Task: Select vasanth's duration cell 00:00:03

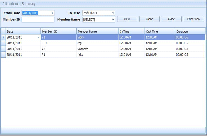Action: 190,49
